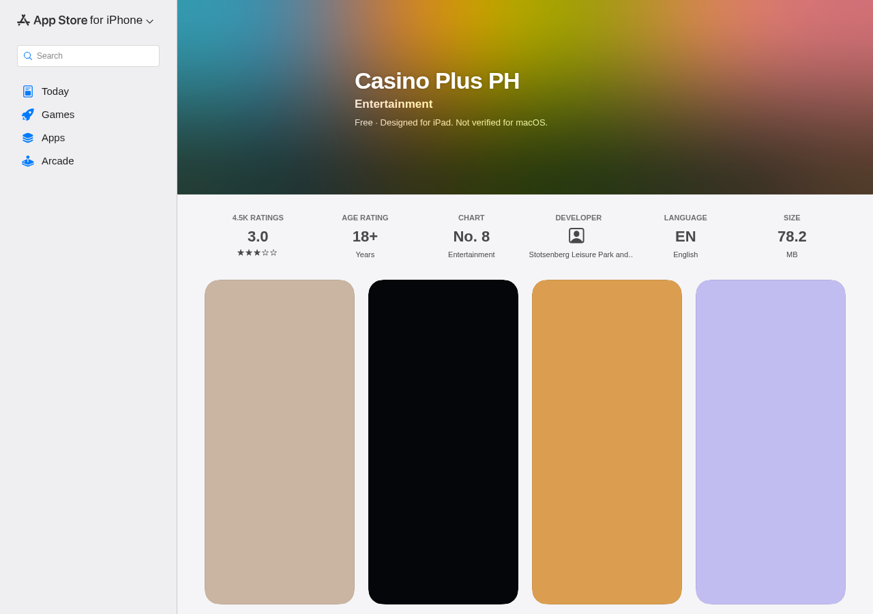The height and width of the screenshot is (614, 873).
Task: Open the lavender fourth screenshot
Action: pos(771,442)
